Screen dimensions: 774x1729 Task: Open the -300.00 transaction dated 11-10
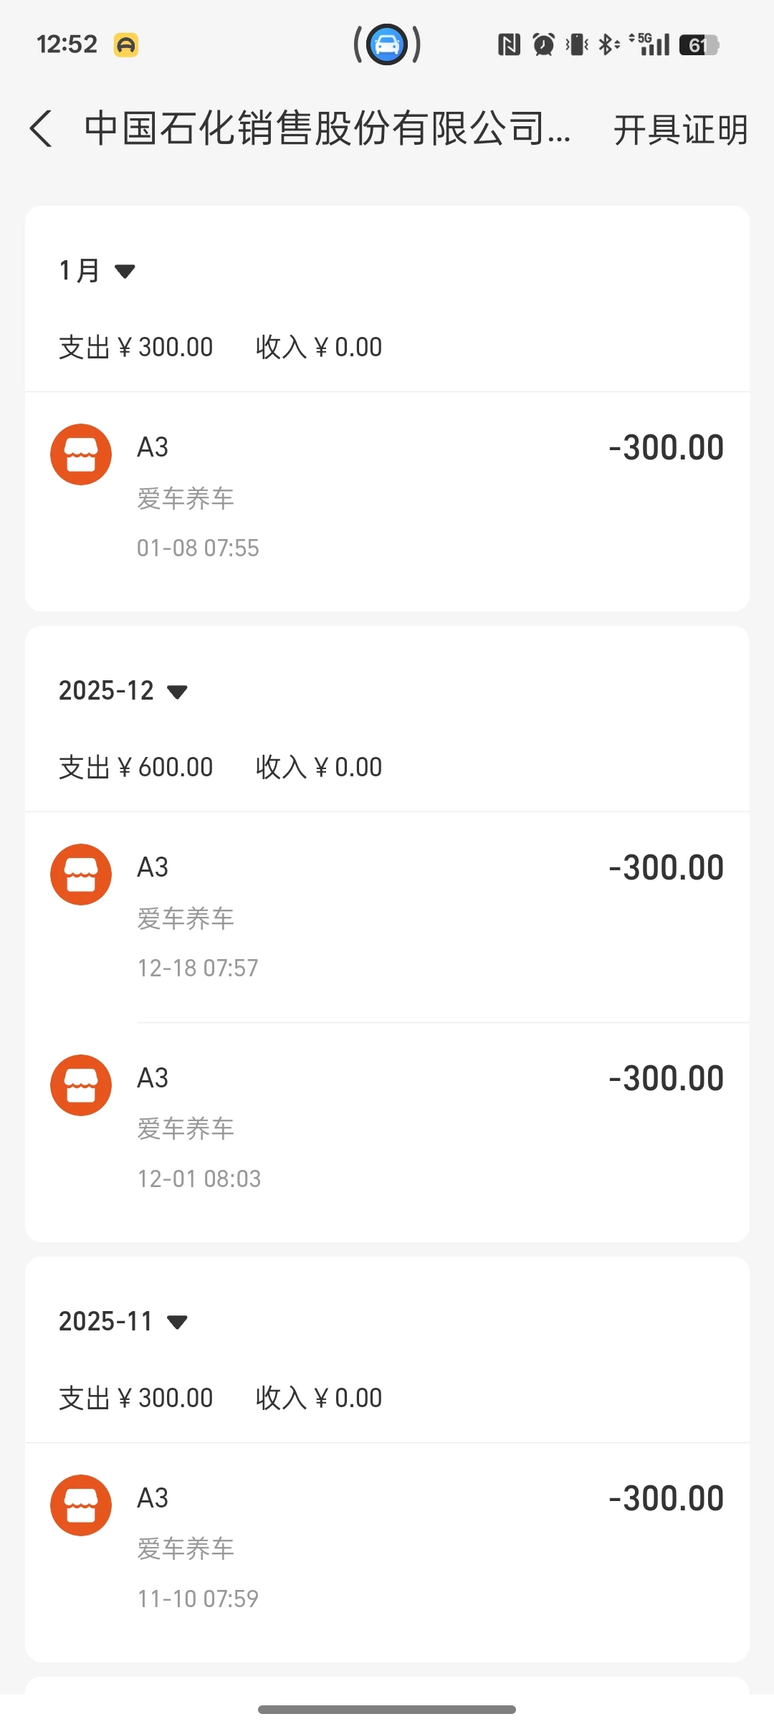click(x=430, y=1545)
